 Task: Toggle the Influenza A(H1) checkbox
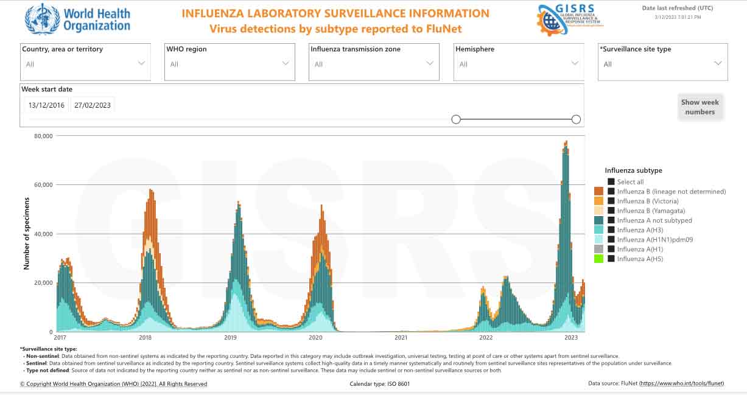coord(611,249)
